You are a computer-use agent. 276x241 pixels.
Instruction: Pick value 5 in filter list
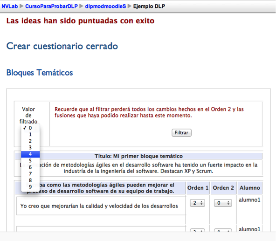pos(30,161)
